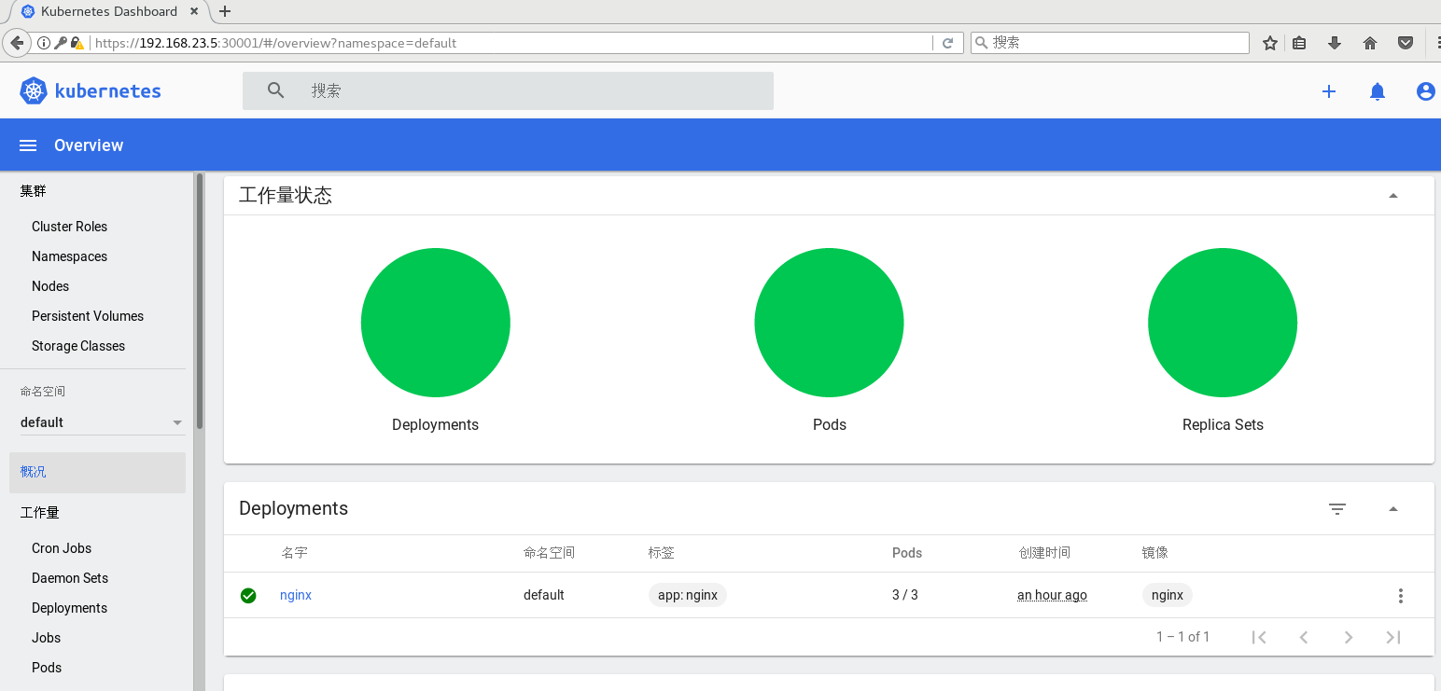The height and width of the screenshot is (691, 1441).
Task: Click the 名字 column header
Action: tap(294, 553)
